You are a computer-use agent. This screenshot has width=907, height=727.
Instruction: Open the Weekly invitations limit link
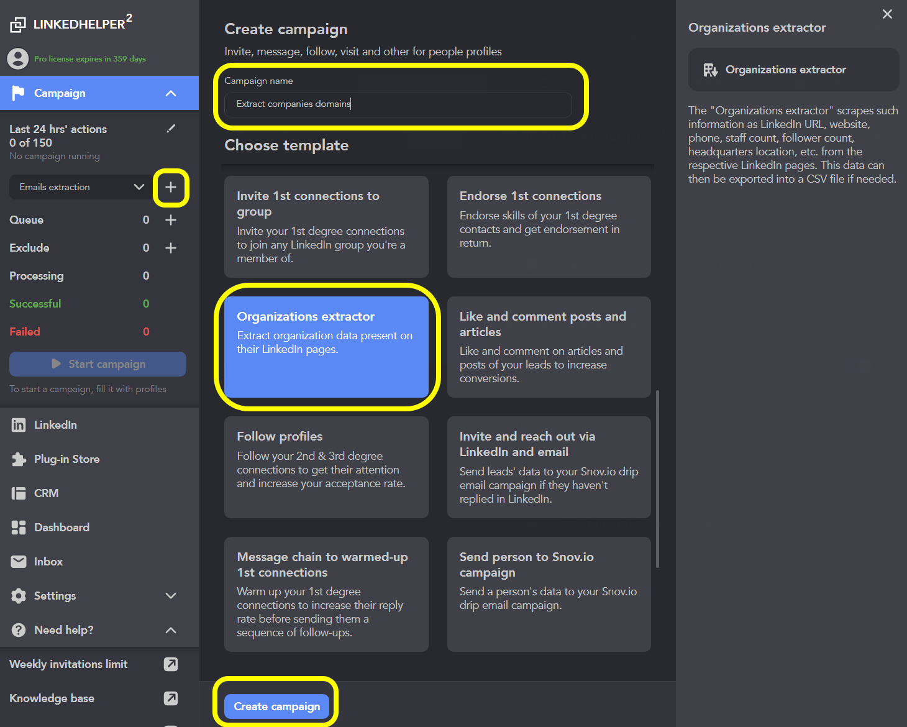point(68,664)
